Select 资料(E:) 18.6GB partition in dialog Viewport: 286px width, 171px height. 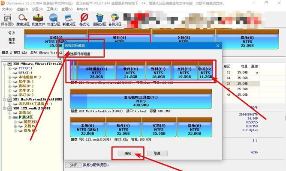click(158, 71)
